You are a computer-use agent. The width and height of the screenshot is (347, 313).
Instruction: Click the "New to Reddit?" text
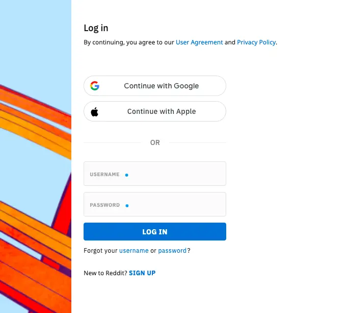tap(105, 273)
